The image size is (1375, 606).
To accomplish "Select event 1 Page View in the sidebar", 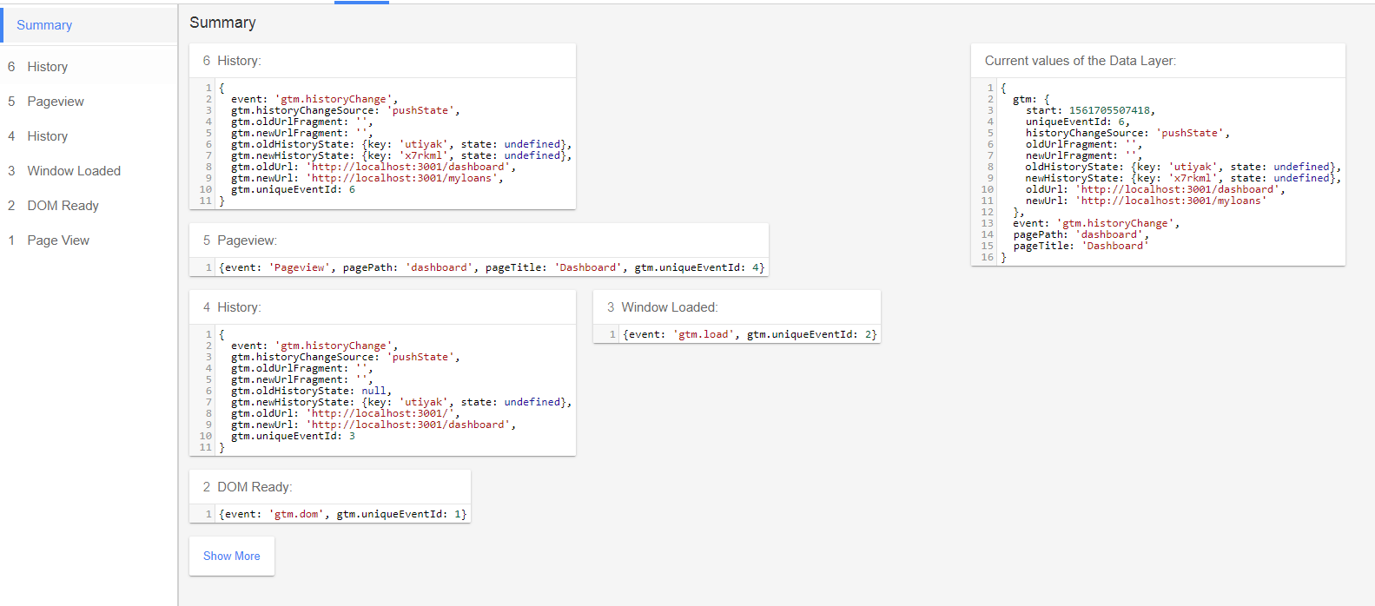I will [89, 240].
